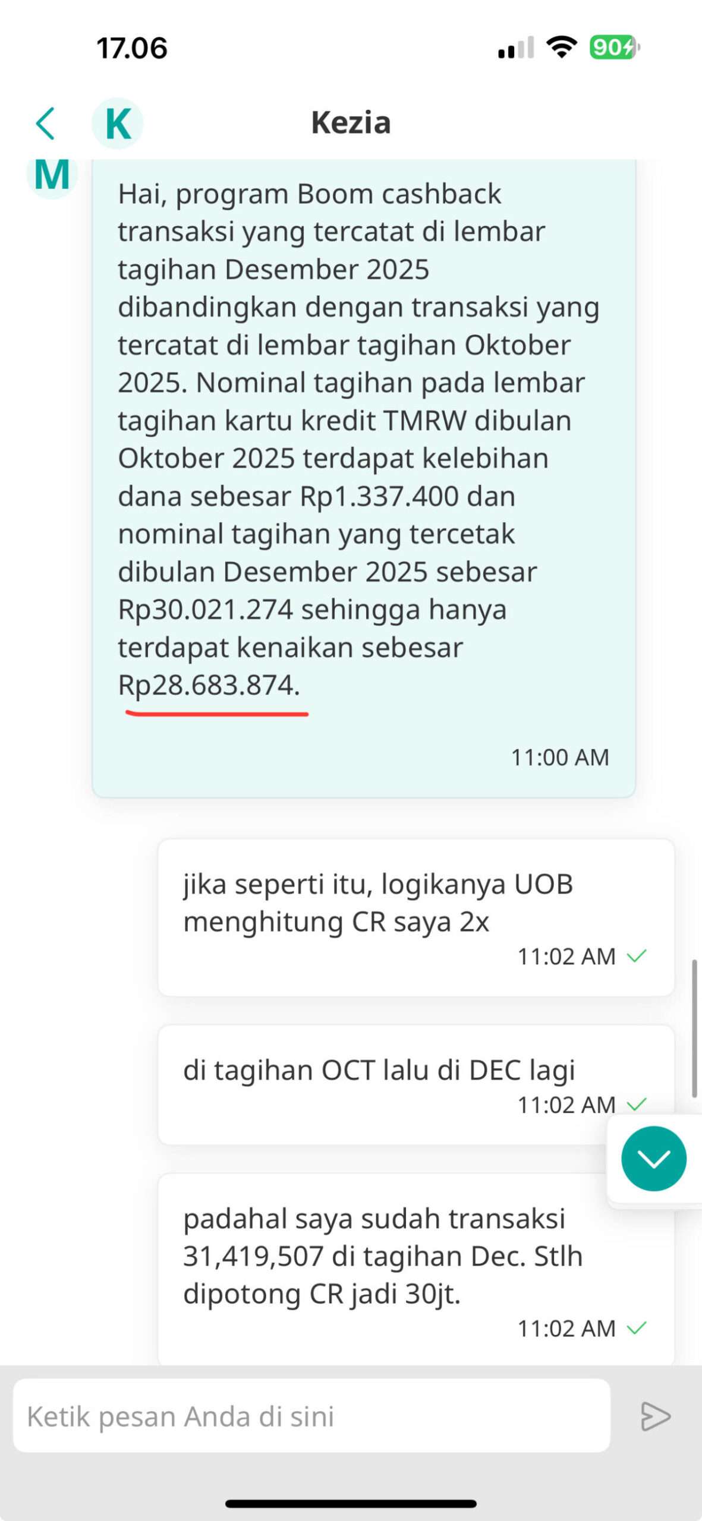
Task: Tap the send message arrow icon
Action: [x=656, y=1416]
